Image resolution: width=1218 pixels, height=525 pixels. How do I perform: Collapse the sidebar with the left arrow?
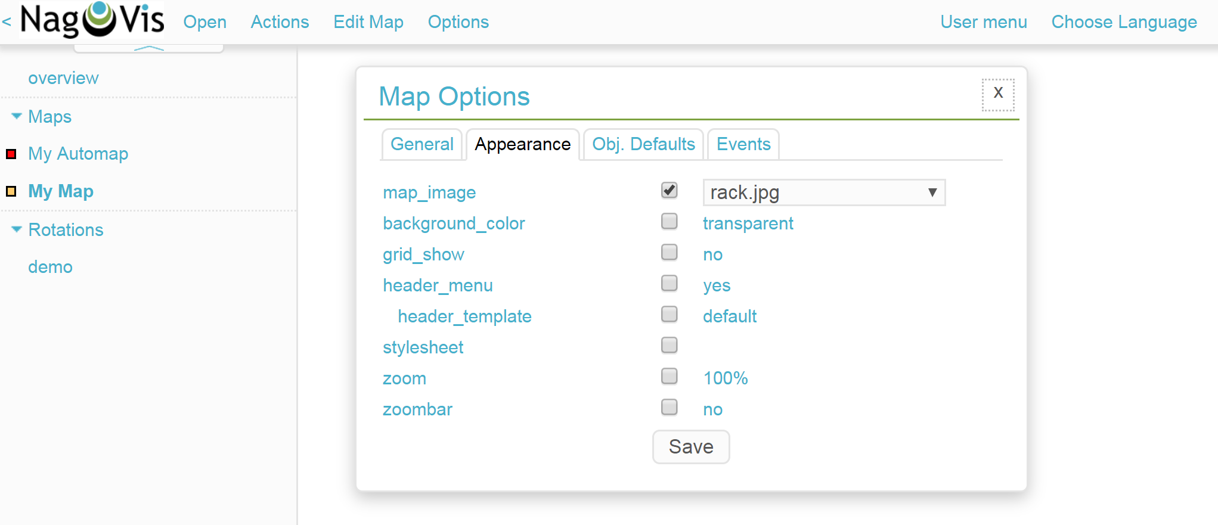pos(7,23)
